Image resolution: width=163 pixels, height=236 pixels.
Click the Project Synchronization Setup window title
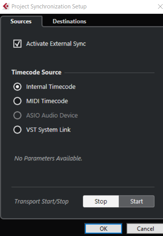49,7
